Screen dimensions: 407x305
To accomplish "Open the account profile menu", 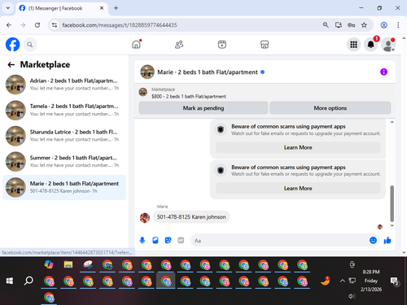I will [388, 45].
